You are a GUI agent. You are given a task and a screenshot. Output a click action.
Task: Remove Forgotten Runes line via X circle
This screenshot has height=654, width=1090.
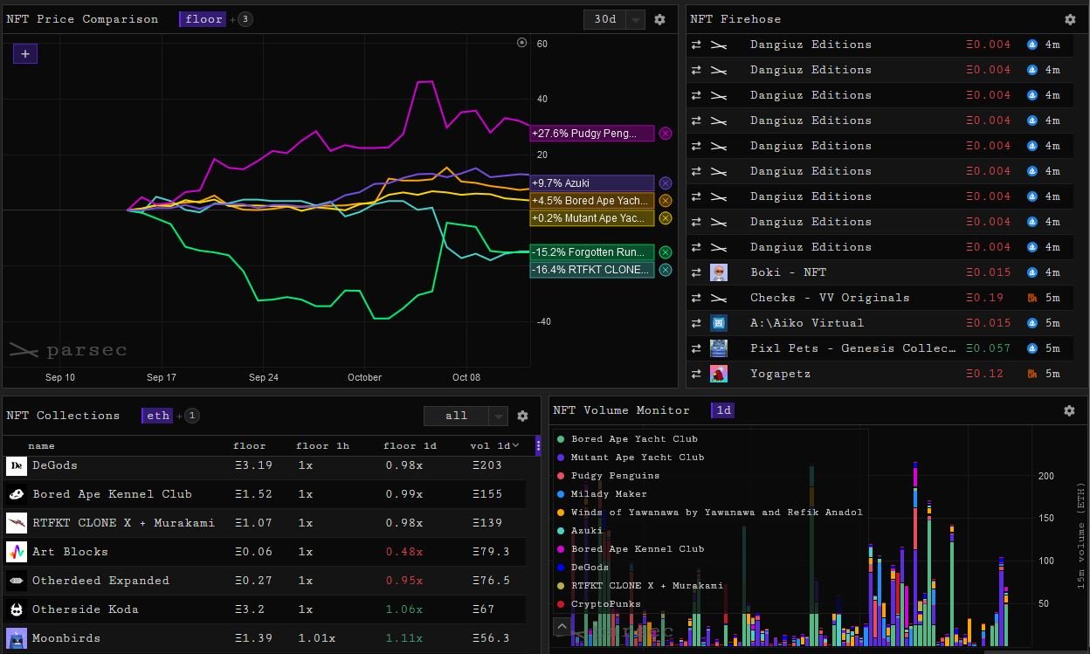tap(666, 252)
